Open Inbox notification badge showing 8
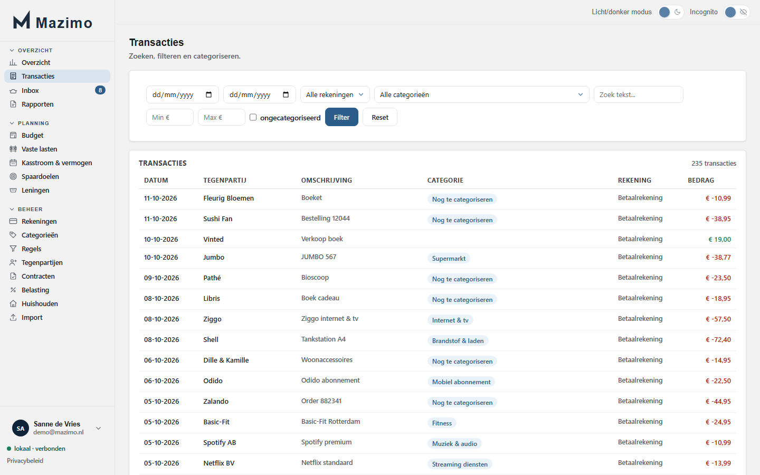 coord(100,90)
